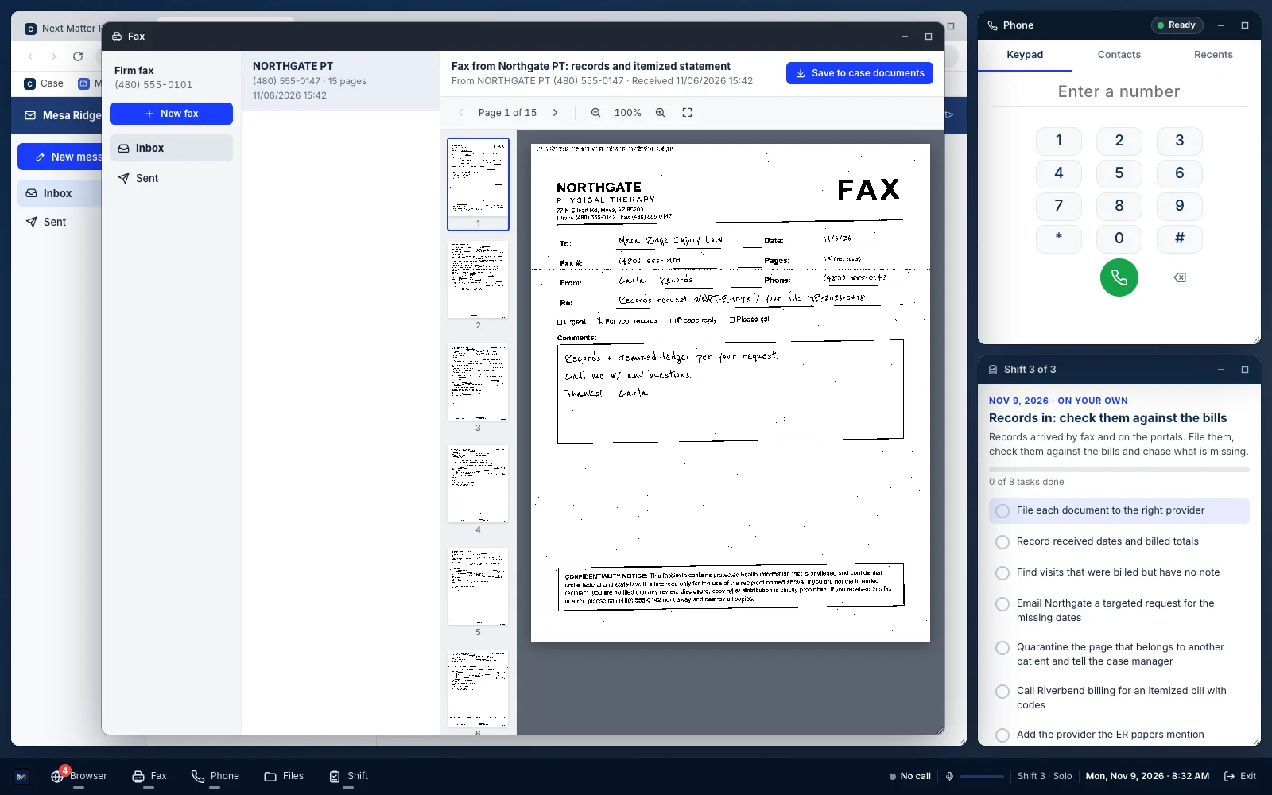Image resolution: width=1272 pixels, height=795 pixels.
Task: Zoom in the fax page view
Action: 660,113
